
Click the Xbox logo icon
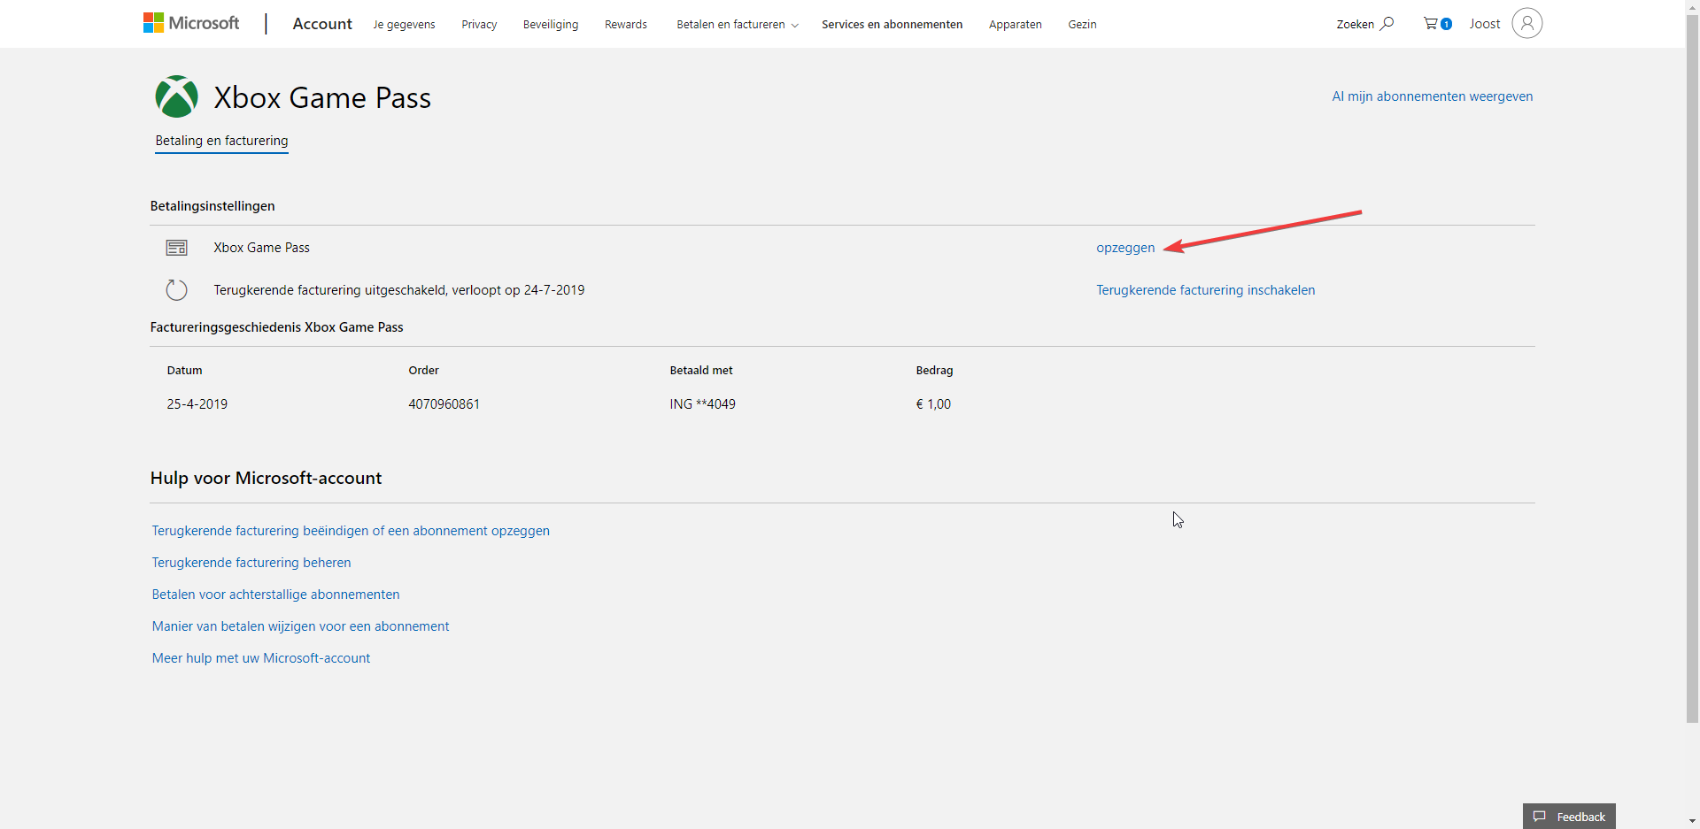[176, 96]
